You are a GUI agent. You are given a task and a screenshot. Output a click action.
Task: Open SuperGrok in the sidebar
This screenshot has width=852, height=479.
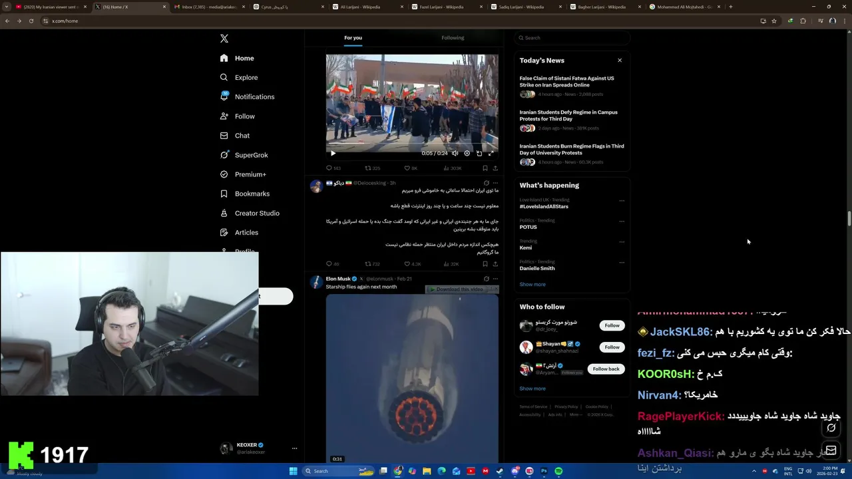(244, 155)
